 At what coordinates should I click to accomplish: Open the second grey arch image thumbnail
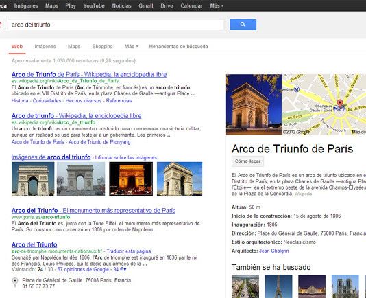tap(81, 179)
